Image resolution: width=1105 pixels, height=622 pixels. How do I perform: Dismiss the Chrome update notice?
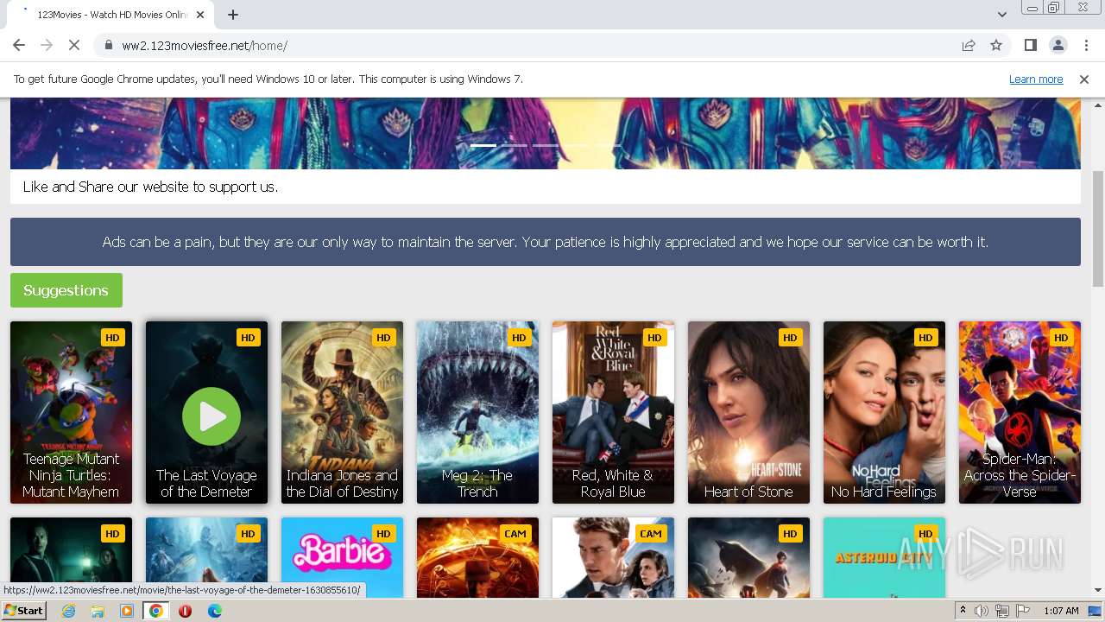coord(1084,79)
